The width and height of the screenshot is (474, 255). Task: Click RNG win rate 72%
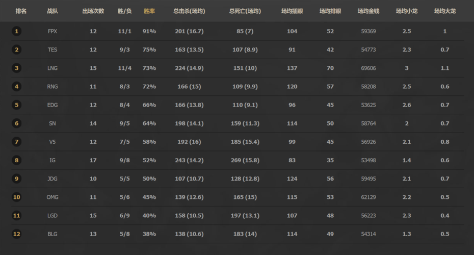click(149, 87)
